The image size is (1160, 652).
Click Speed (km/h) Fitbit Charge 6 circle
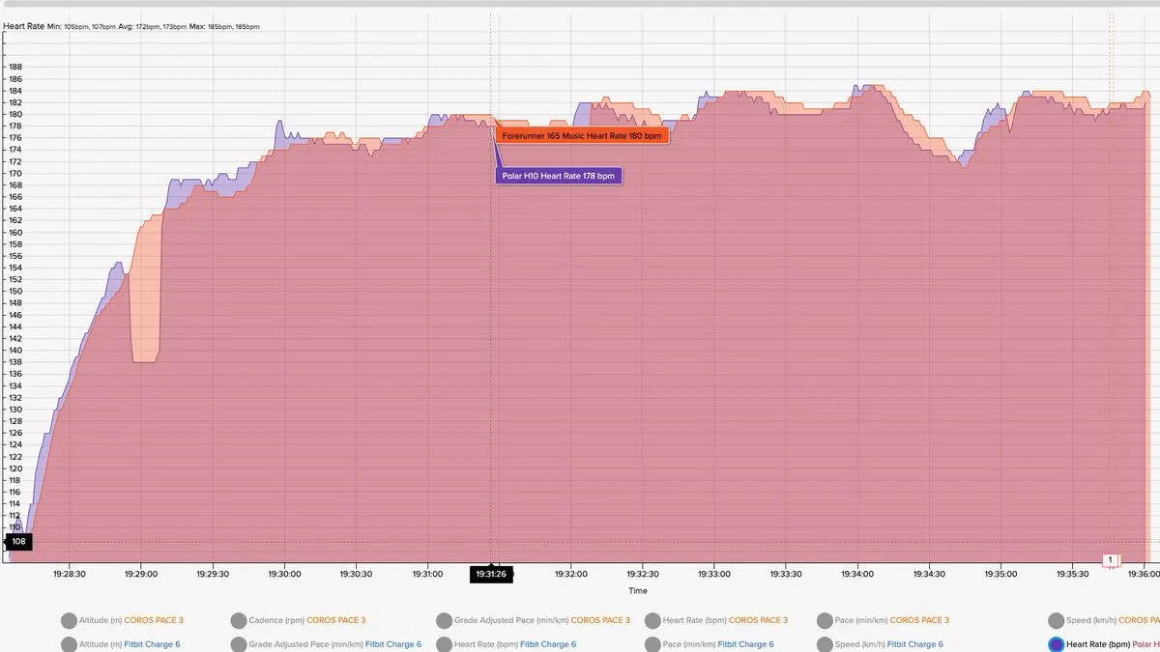coord(826,644)
